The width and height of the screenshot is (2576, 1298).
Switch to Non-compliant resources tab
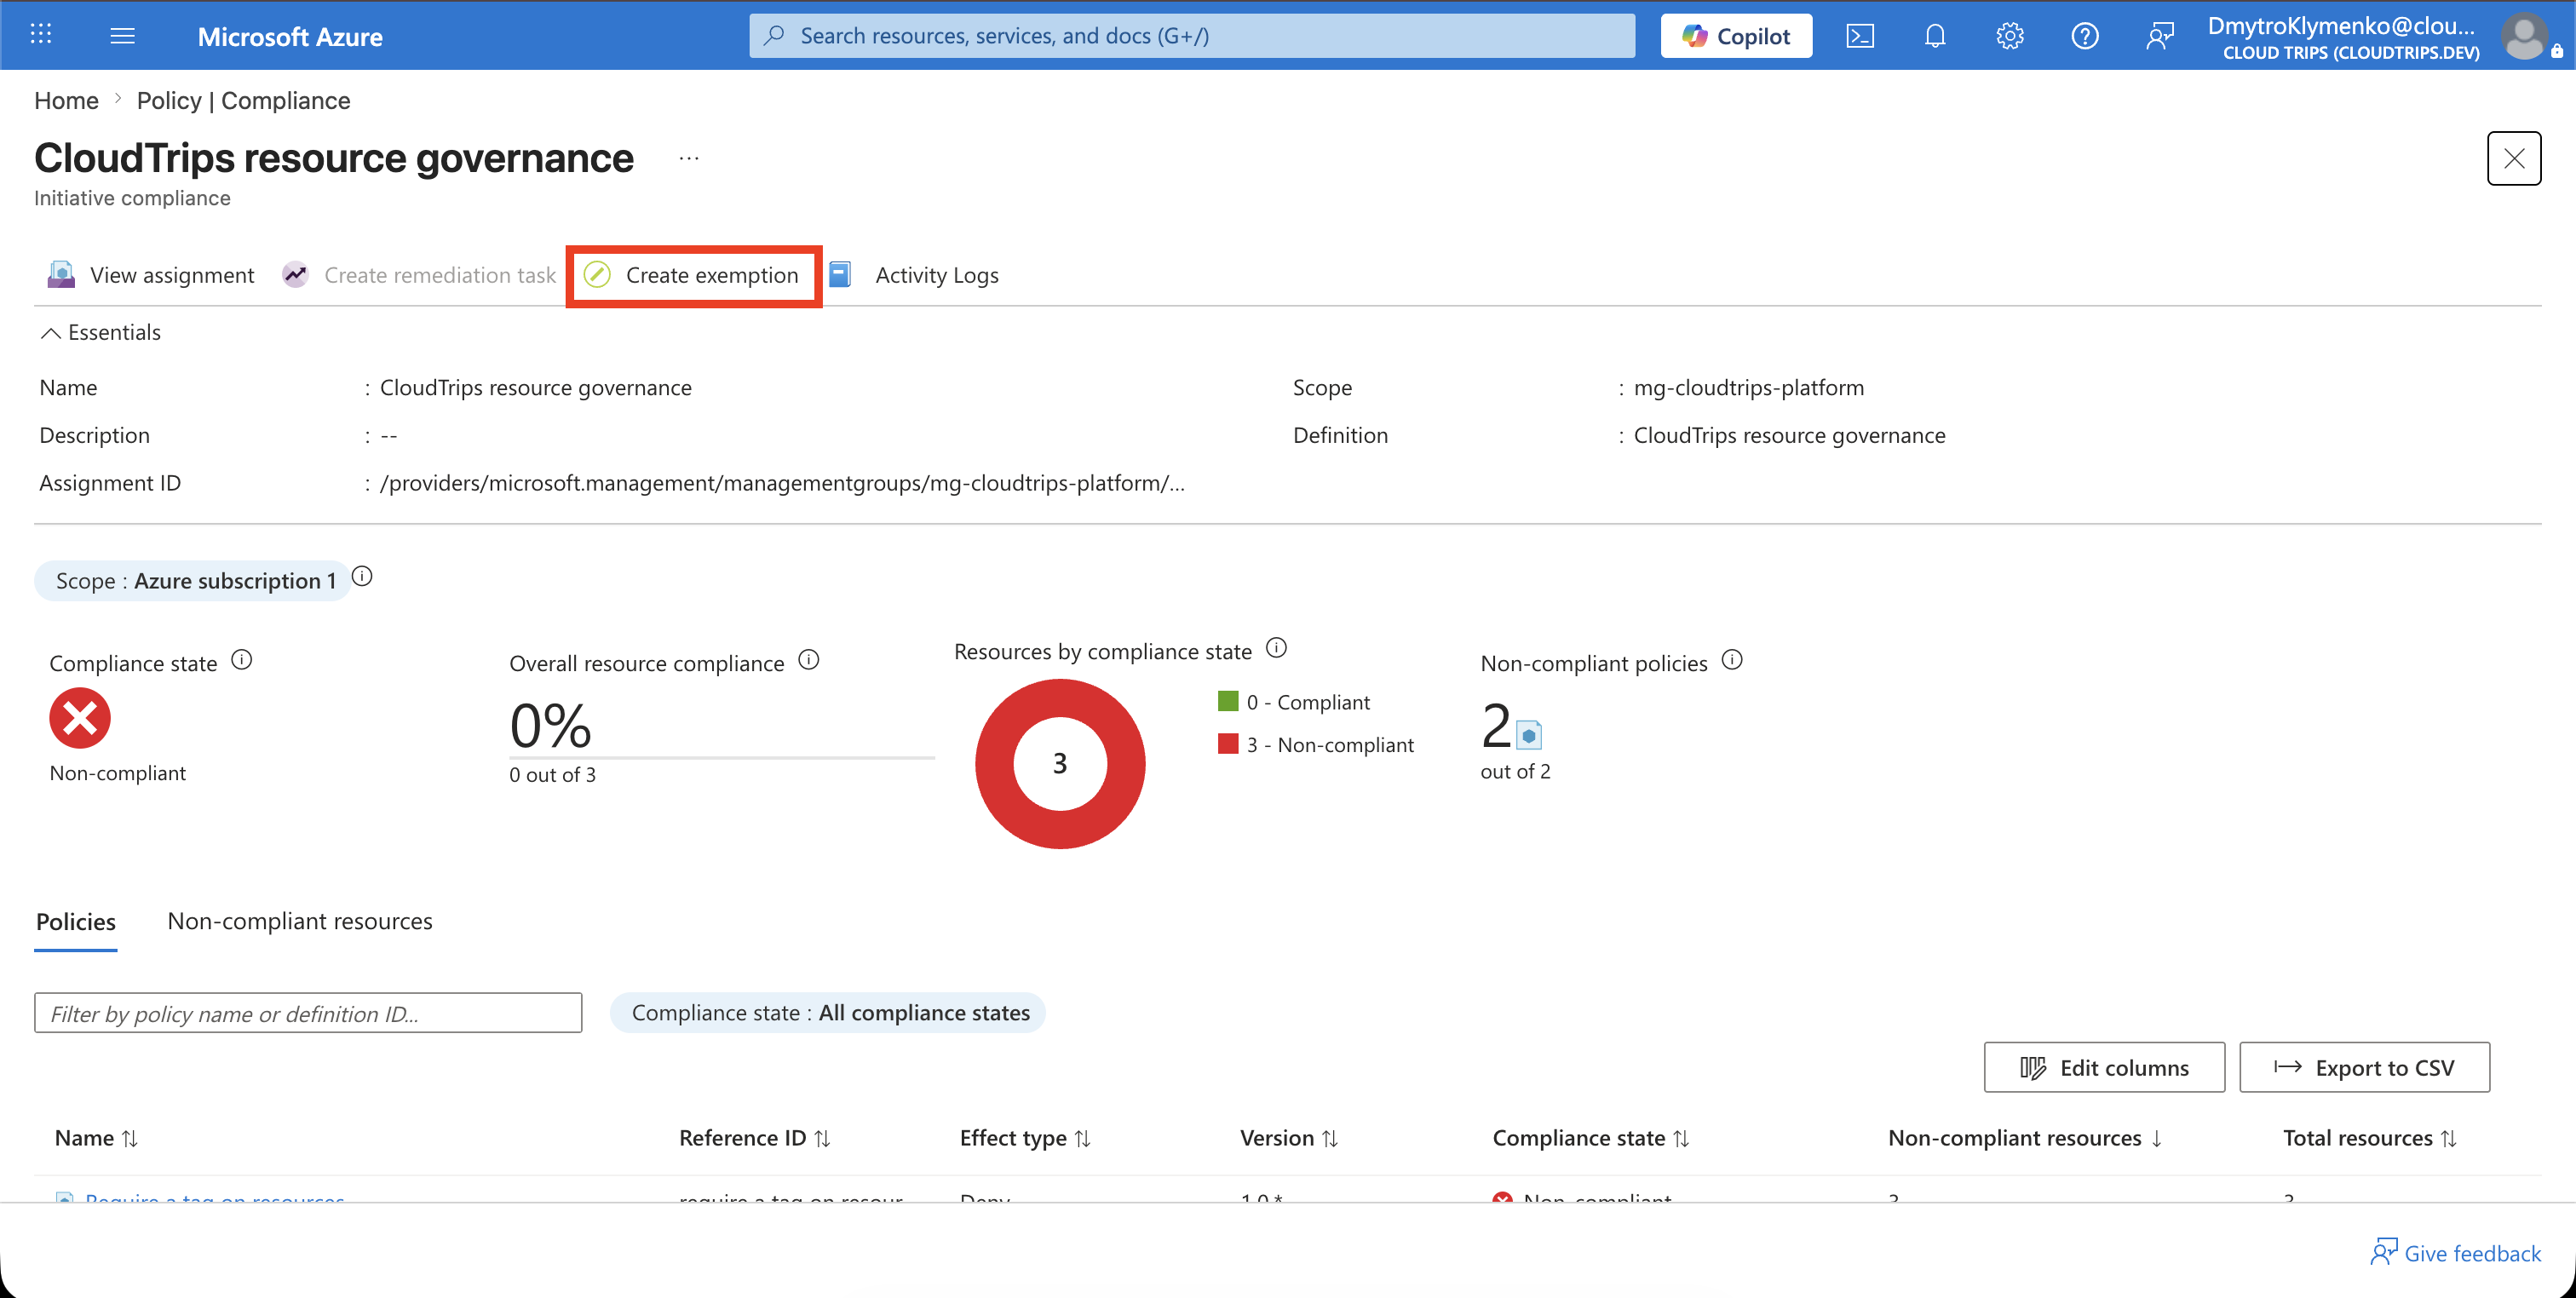click(x=300, y=921)
